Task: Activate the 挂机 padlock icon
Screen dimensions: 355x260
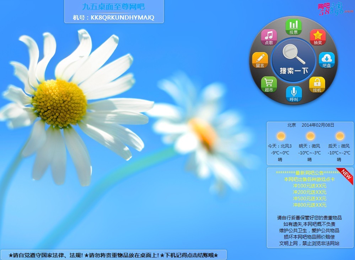Action: click(x=317, y=85)
